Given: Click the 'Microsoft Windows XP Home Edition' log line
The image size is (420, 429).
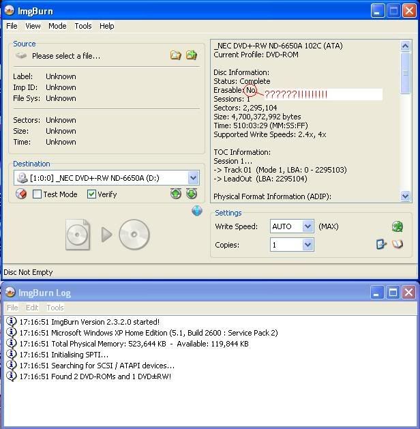Looking at the screenshot, I should 164,333.
